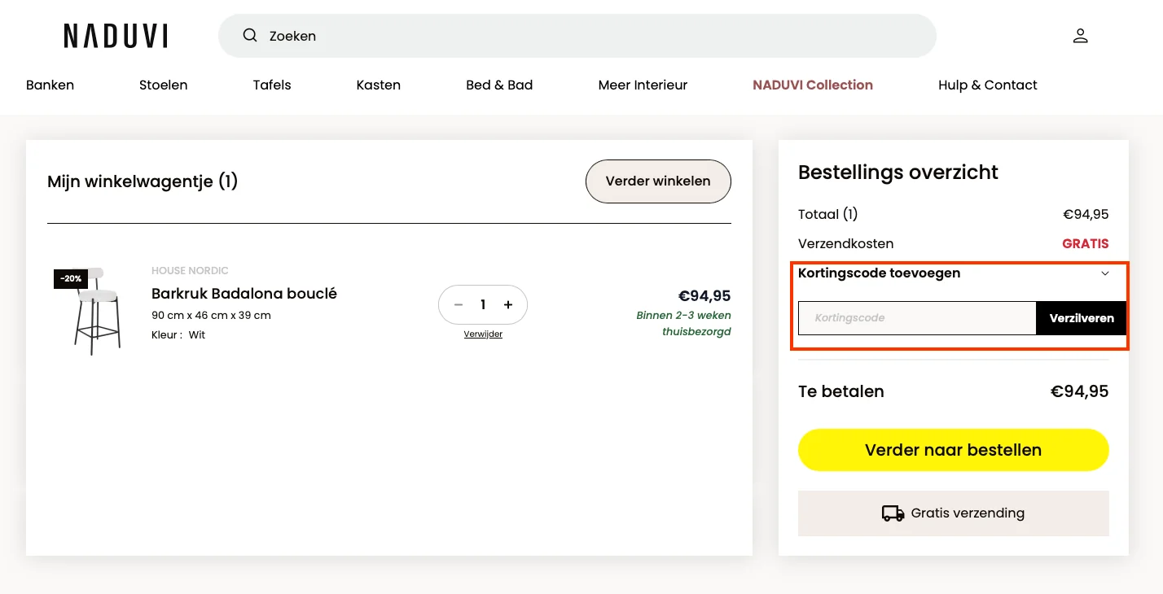Click the Verder naar bestellen button
This screenshot has width=1163, height=594.
tap(953, 449)
